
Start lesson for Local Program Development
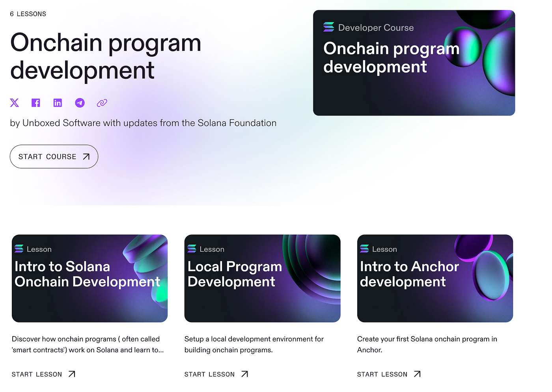click(216, 374)
